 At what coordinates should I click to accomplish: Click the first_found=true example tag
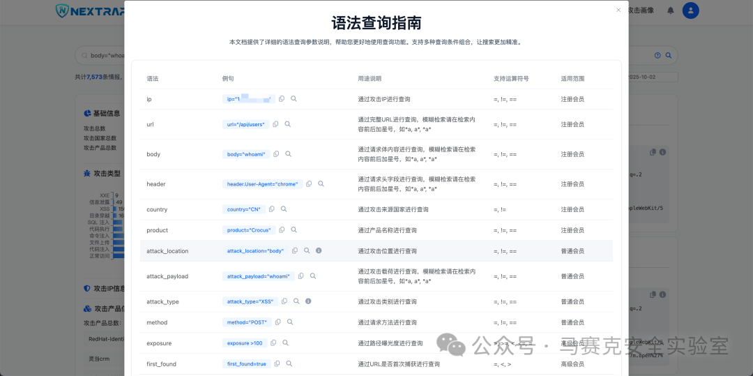pos(246,364)
